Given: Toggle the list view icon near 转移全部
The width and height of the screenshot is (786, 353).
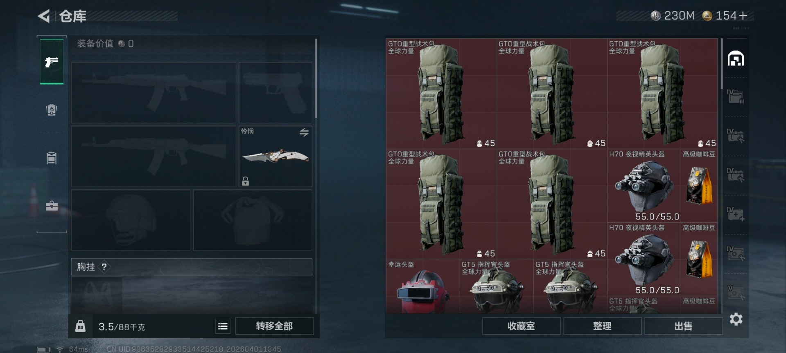Looking at the screenshot, I should (x=223, y=326).
